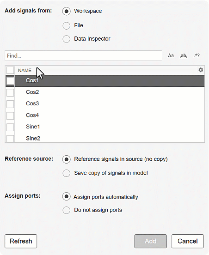The height and width of the screenshot is (255, 209).
Task: Click the Refresh button
Action: pos(21,241)
